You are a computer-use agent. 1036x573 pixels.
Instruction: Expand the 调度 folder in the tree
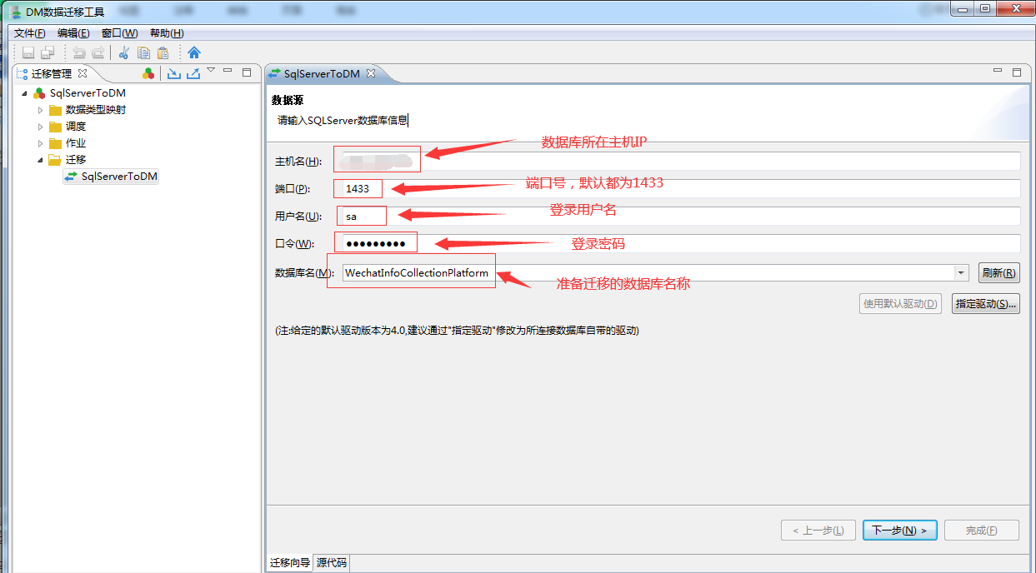40,126
